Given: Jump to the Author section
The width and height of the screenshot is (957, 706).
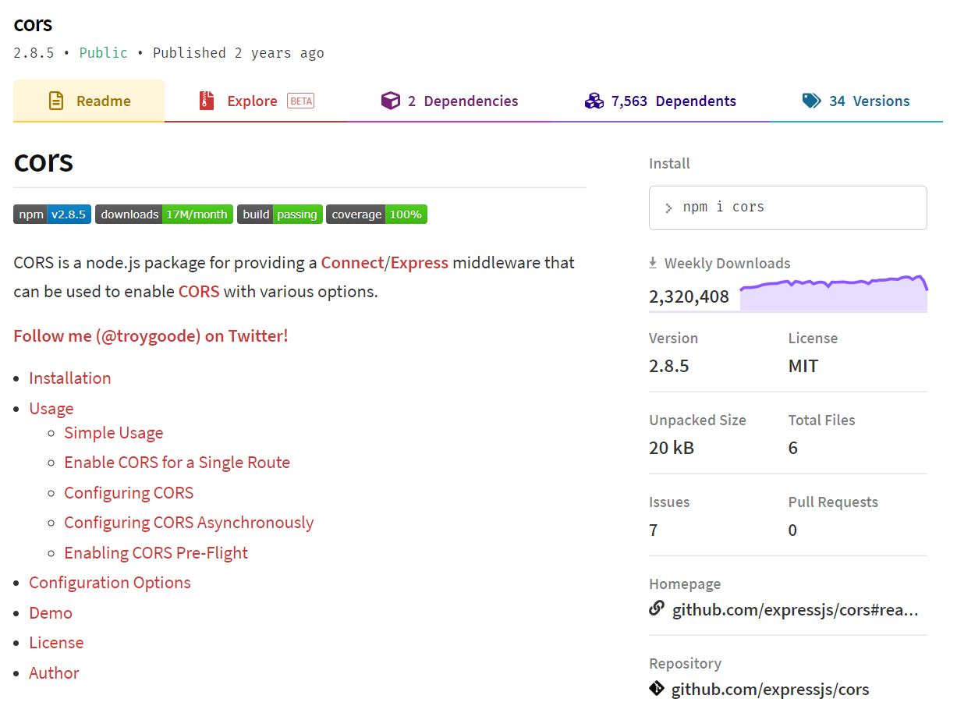Looking at the screenshot, I should point(54,673).
